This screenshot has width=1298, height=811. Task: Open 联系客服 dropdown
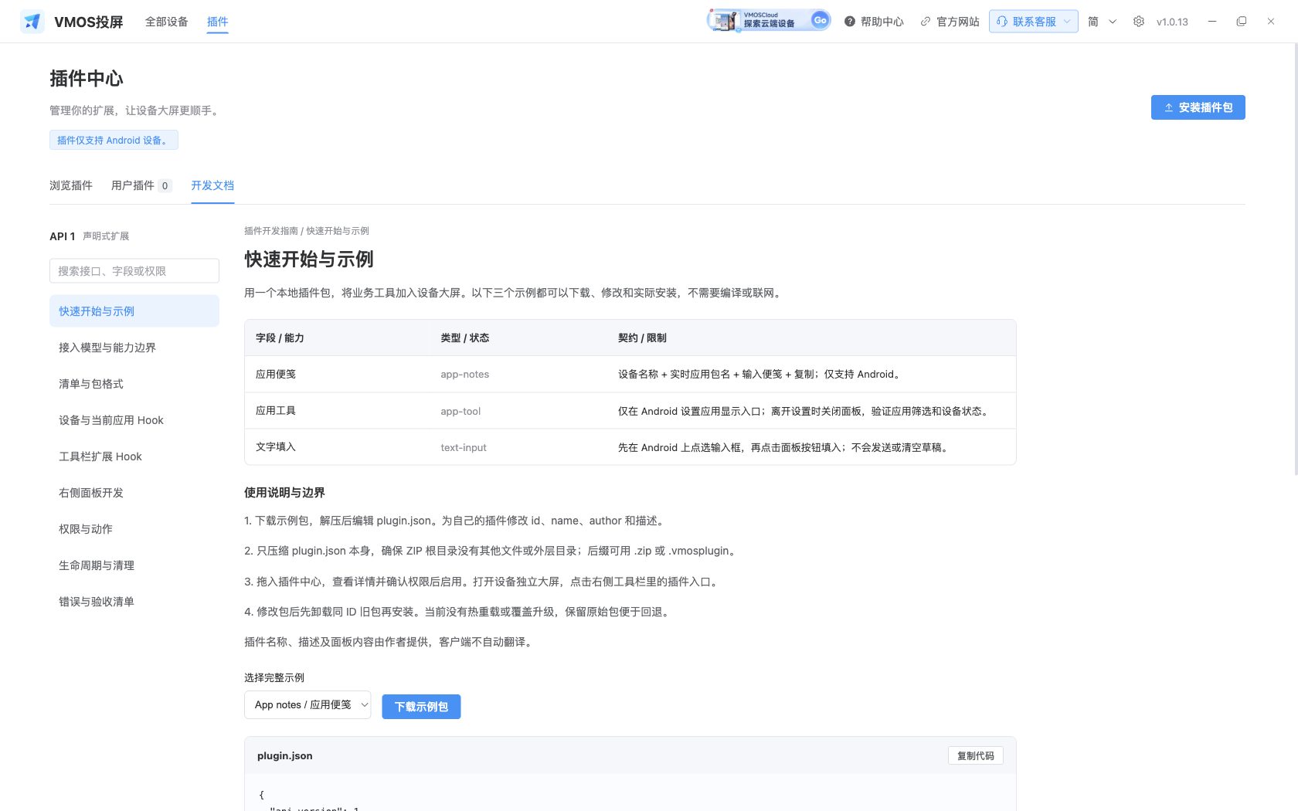(x=1033, y=22)
